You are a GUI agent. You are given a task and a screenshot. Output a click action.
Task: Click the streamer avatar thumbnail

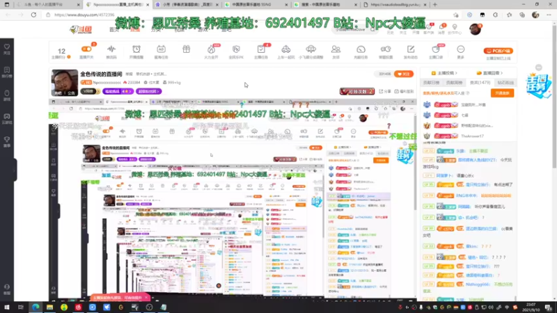(64, 82)
